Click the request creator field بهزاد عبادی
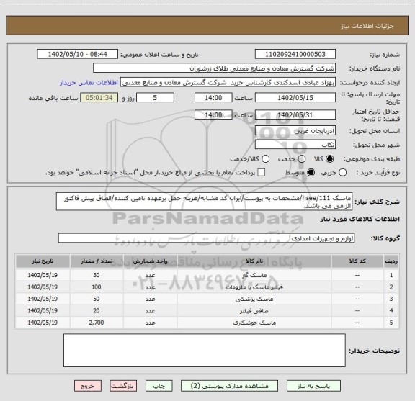Image resolution: width=415 pixels, height=401 pixels. pos(228,82)
